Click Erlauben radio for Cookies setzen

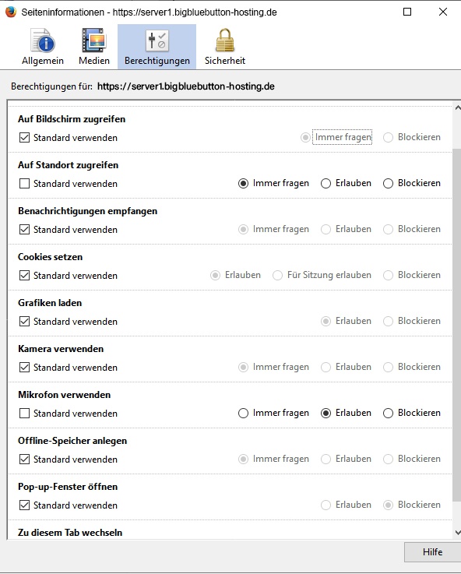215,275
